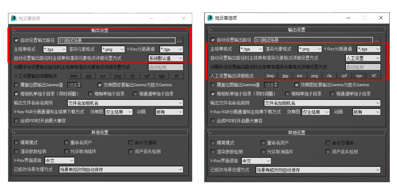Enable 覆盖位图输出Gamma值 in right dialog
This screenshot has height=195, width=397.
pos(213,85)
